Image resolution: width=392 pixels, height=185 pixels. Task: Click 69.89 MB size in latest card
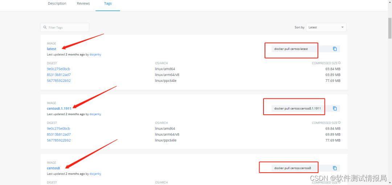click(x=333, y=75)
